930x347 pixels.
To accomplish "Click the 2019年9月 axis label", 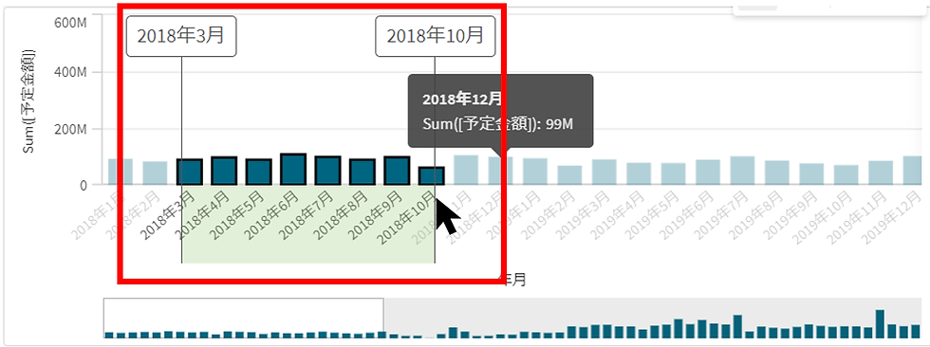I will [792, 216].
